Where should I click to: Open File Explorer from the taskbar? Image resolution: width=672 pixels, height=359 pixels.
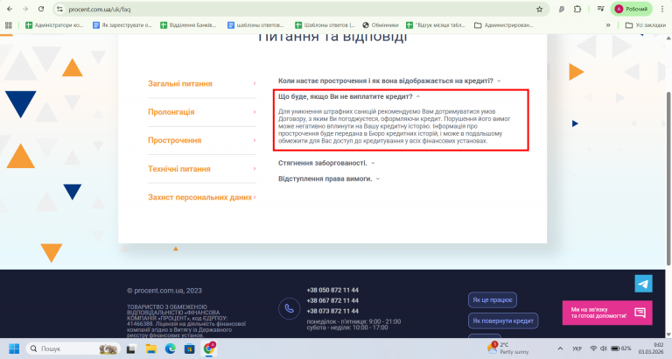click(x=150, y=348)
